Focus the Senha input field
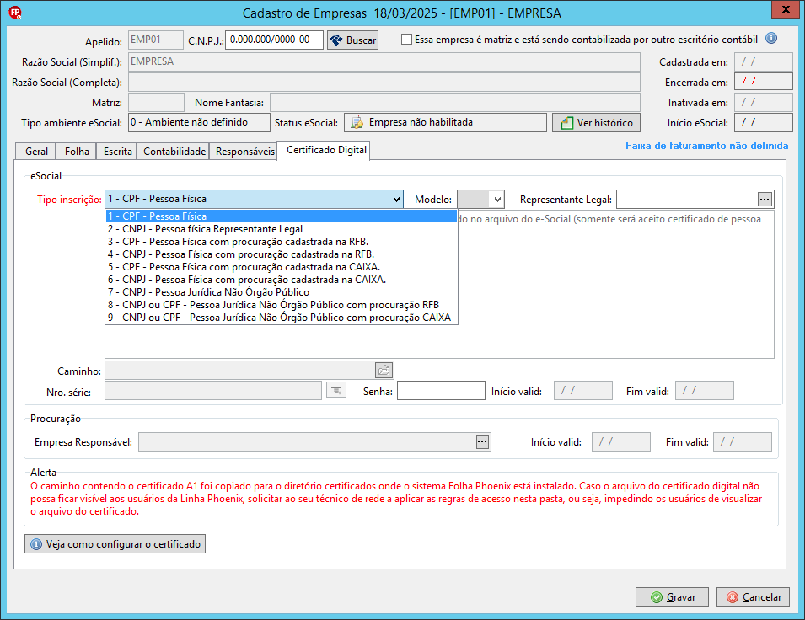 (x=441, y=391)
